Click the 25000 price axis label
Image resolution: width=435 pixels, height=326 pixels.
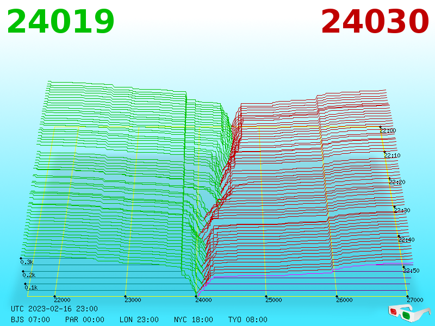coord(274,300)
